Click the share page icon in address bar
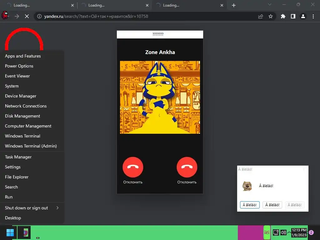The height and width of the screenshot is (240, 320). [x=261, y=16]
